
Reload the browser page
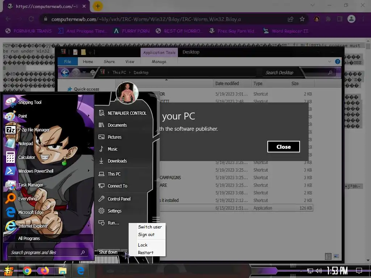[x=31, y=19]
